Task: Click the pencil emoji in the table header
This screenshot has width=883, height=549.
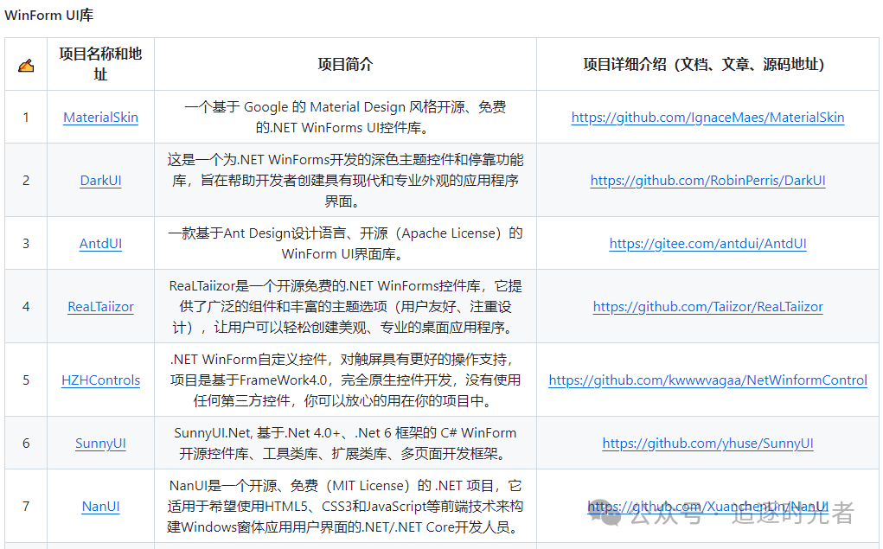Action: (26, 66)
